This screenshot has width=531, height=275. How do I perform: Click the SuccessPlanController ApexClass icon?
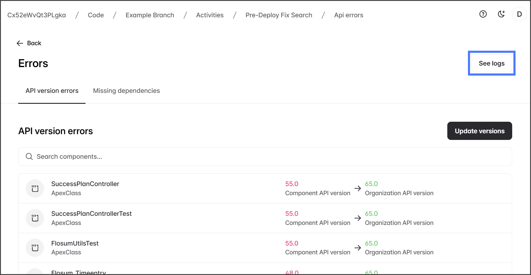click(x=35, y=188)
